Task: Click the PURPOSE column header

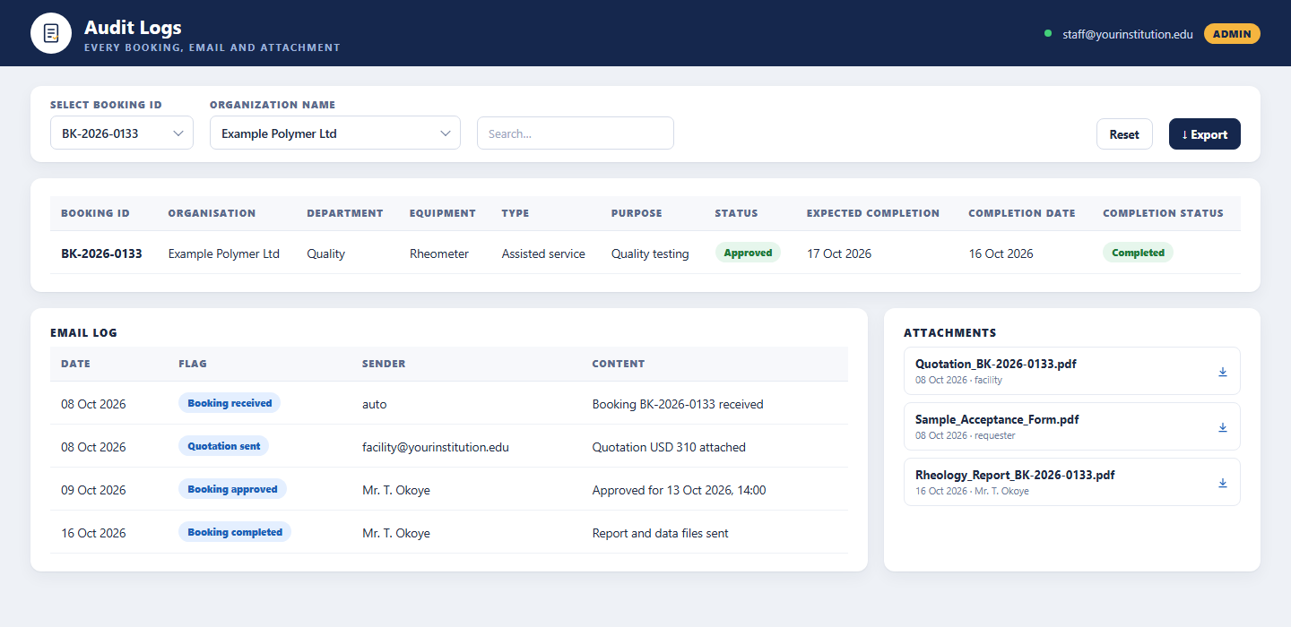Action: click(x=637, y=213)
